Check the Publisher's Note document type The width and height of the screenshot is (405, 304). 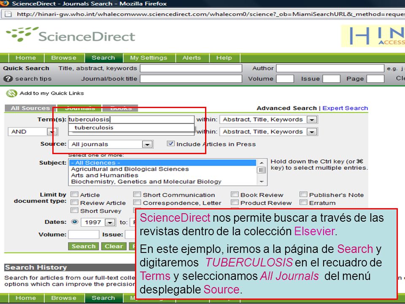303,194
